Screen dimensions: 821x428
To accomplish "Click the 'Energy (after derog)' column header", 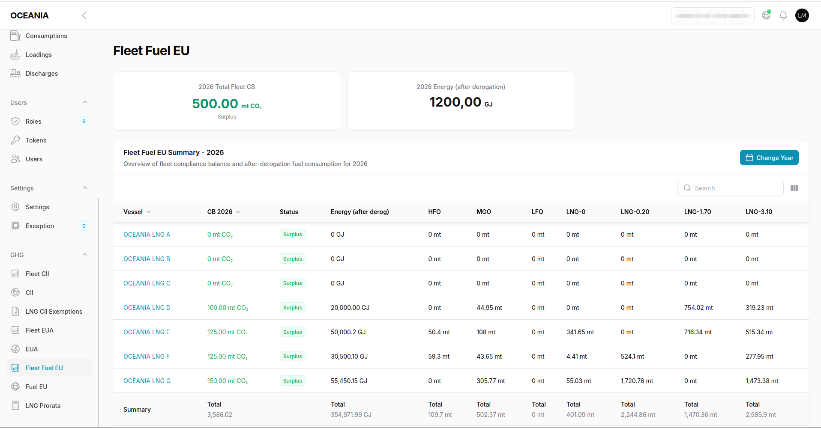I will pyautogui.click(x=360, y=212).
